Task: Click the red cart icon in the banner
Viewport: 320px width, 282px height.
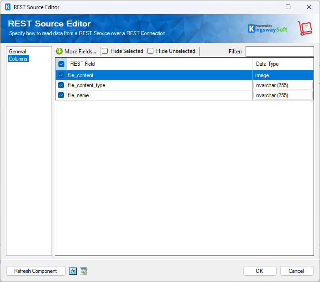Action: point(305,28)
